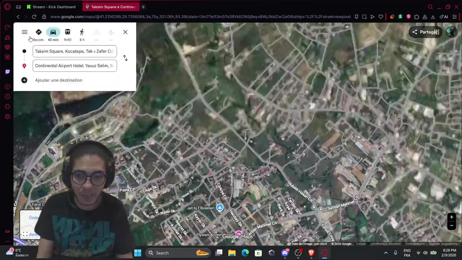Open the browser downloads panel
This screenshot has height=260, width=462.
433,17
